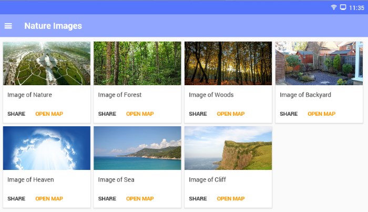This screenshot has width=368, height=212.
Task: Open the Forest photo thumbnail
Action: point(137,63)
